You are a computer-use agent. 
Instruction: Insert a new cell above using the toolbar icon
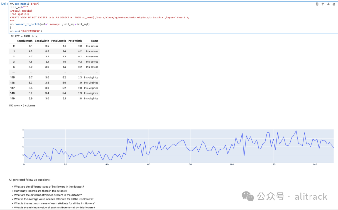click(x=334, y=4)
